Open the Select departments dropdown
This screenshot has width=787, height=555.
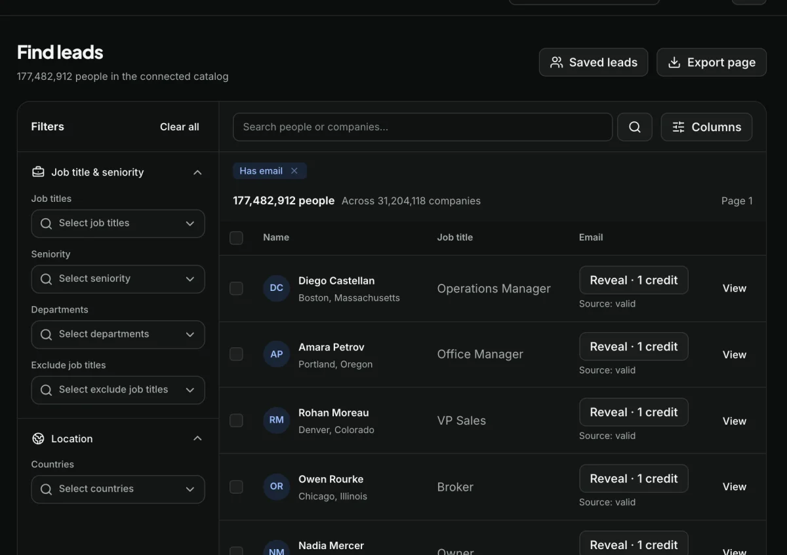118,334
